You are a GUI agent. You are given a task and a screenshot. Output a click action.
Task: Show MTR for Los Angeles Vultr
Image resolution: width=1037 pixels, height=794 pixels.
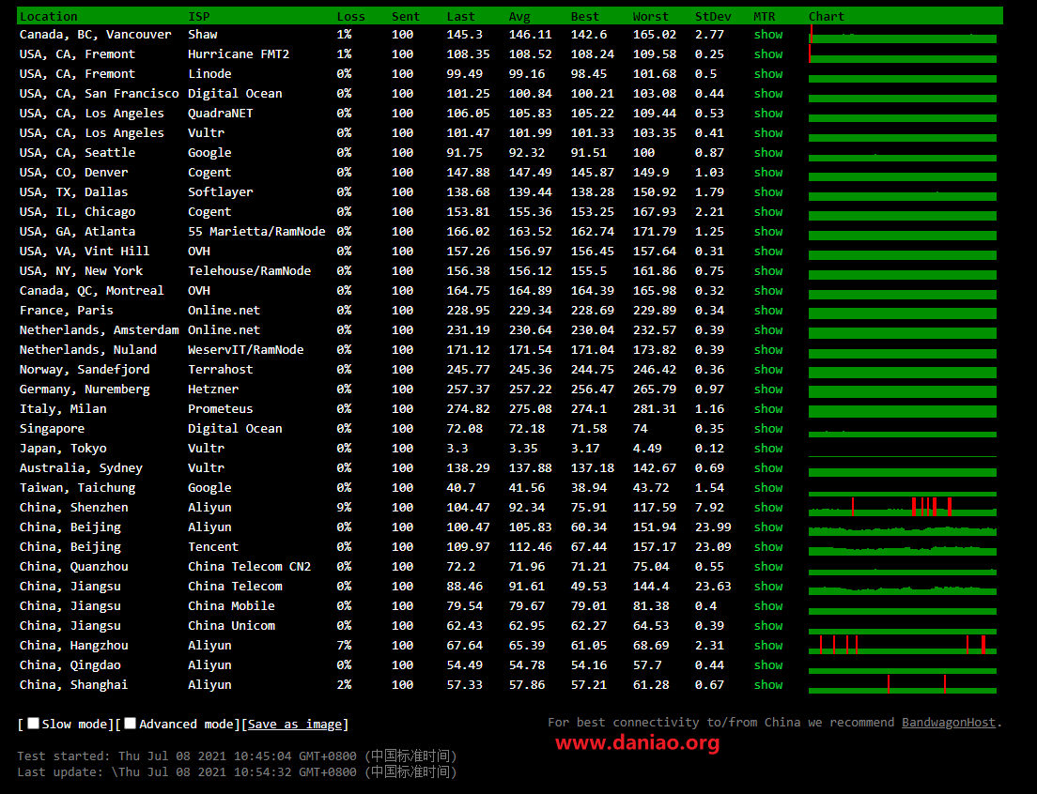tap(767, 132)
